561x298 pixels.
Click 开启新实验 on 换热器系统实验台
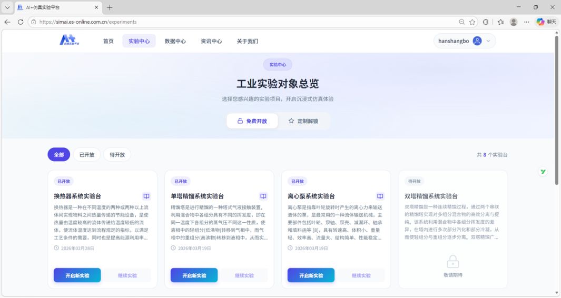(77, 275)
